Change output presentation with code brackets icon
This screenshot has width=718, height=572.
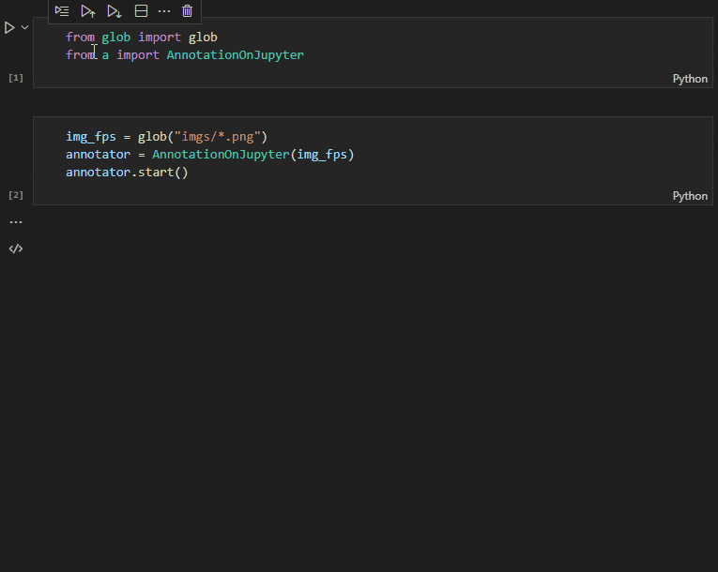(16, 248)
